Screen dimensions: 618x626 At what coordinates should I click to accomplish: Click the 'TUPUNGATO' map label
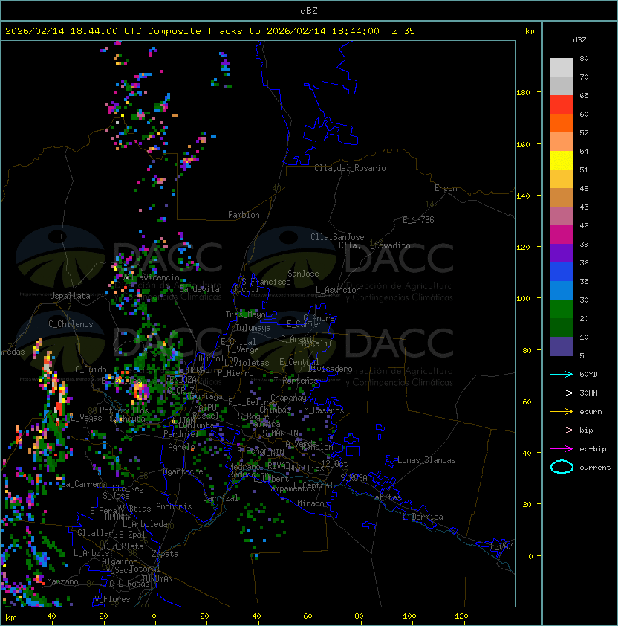point(120,517)
